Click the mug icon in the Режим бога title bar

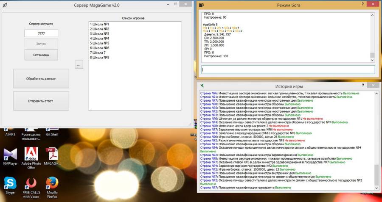pyautogui.click(x=201, y=5)
